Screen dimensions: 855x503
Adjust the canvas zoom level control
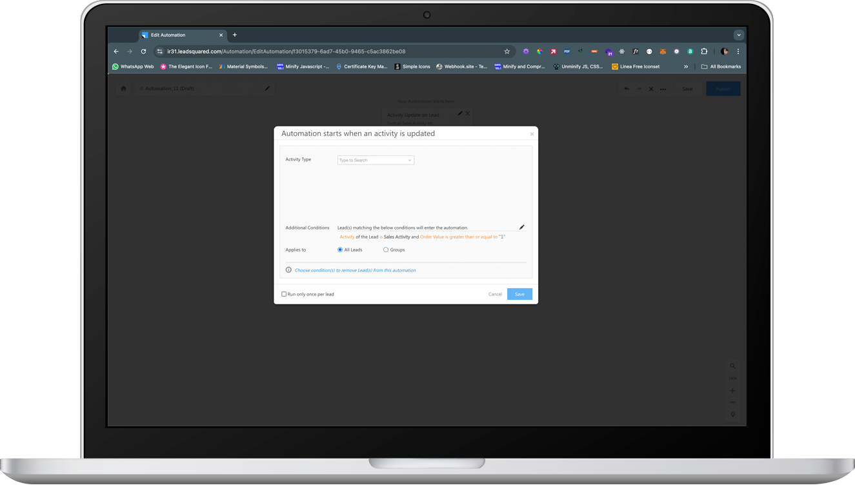coord(732,378)
